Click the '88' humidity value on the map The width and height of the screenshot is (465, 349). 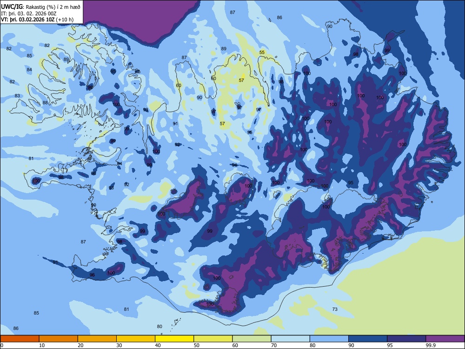coord(45,103)
